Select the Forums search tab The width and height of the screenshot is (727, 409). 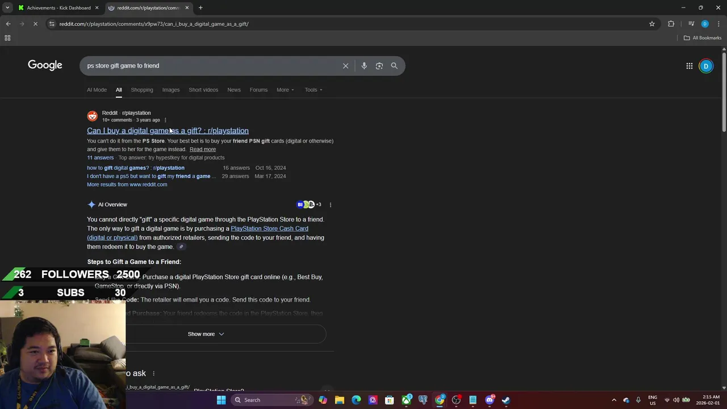[258, 90]
